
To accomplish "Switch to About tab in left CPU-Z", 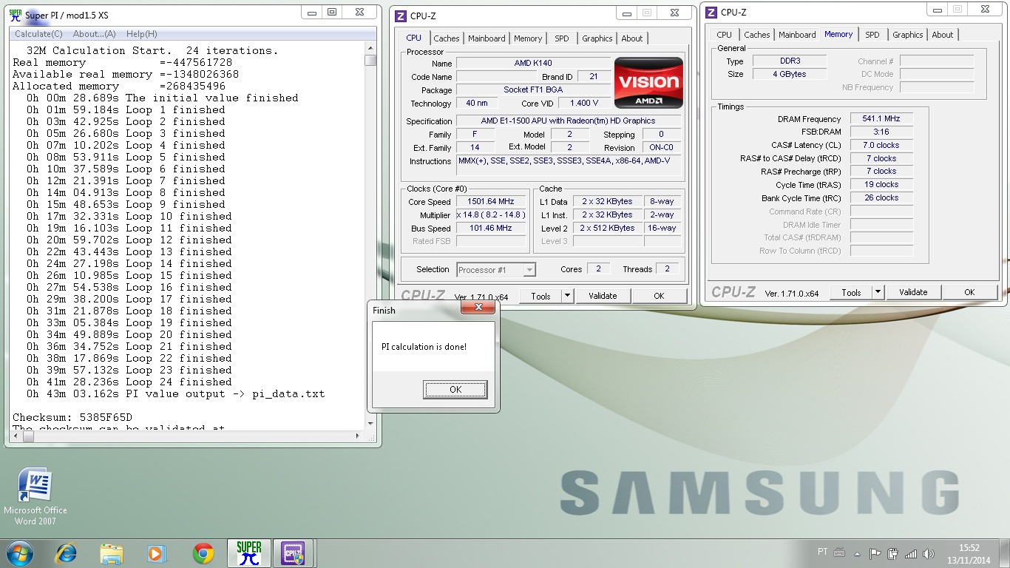I will [632, 38].
